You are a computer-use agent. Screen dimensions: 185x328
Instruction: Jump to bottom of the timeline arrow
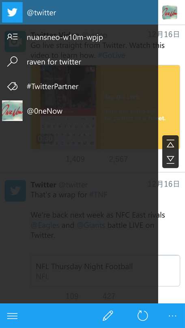[x=170, y=159]
